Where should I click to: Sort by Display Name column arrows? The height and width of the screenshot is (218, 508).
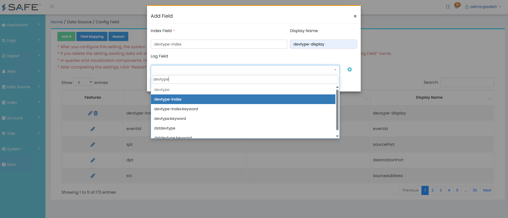490,99
